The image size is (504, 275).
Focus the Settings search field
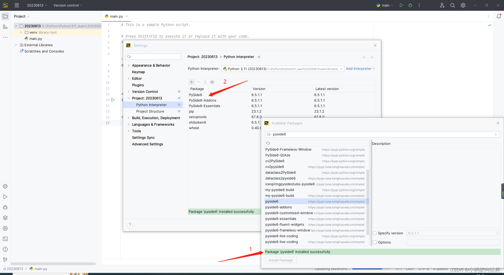click(x=153, y=57)
